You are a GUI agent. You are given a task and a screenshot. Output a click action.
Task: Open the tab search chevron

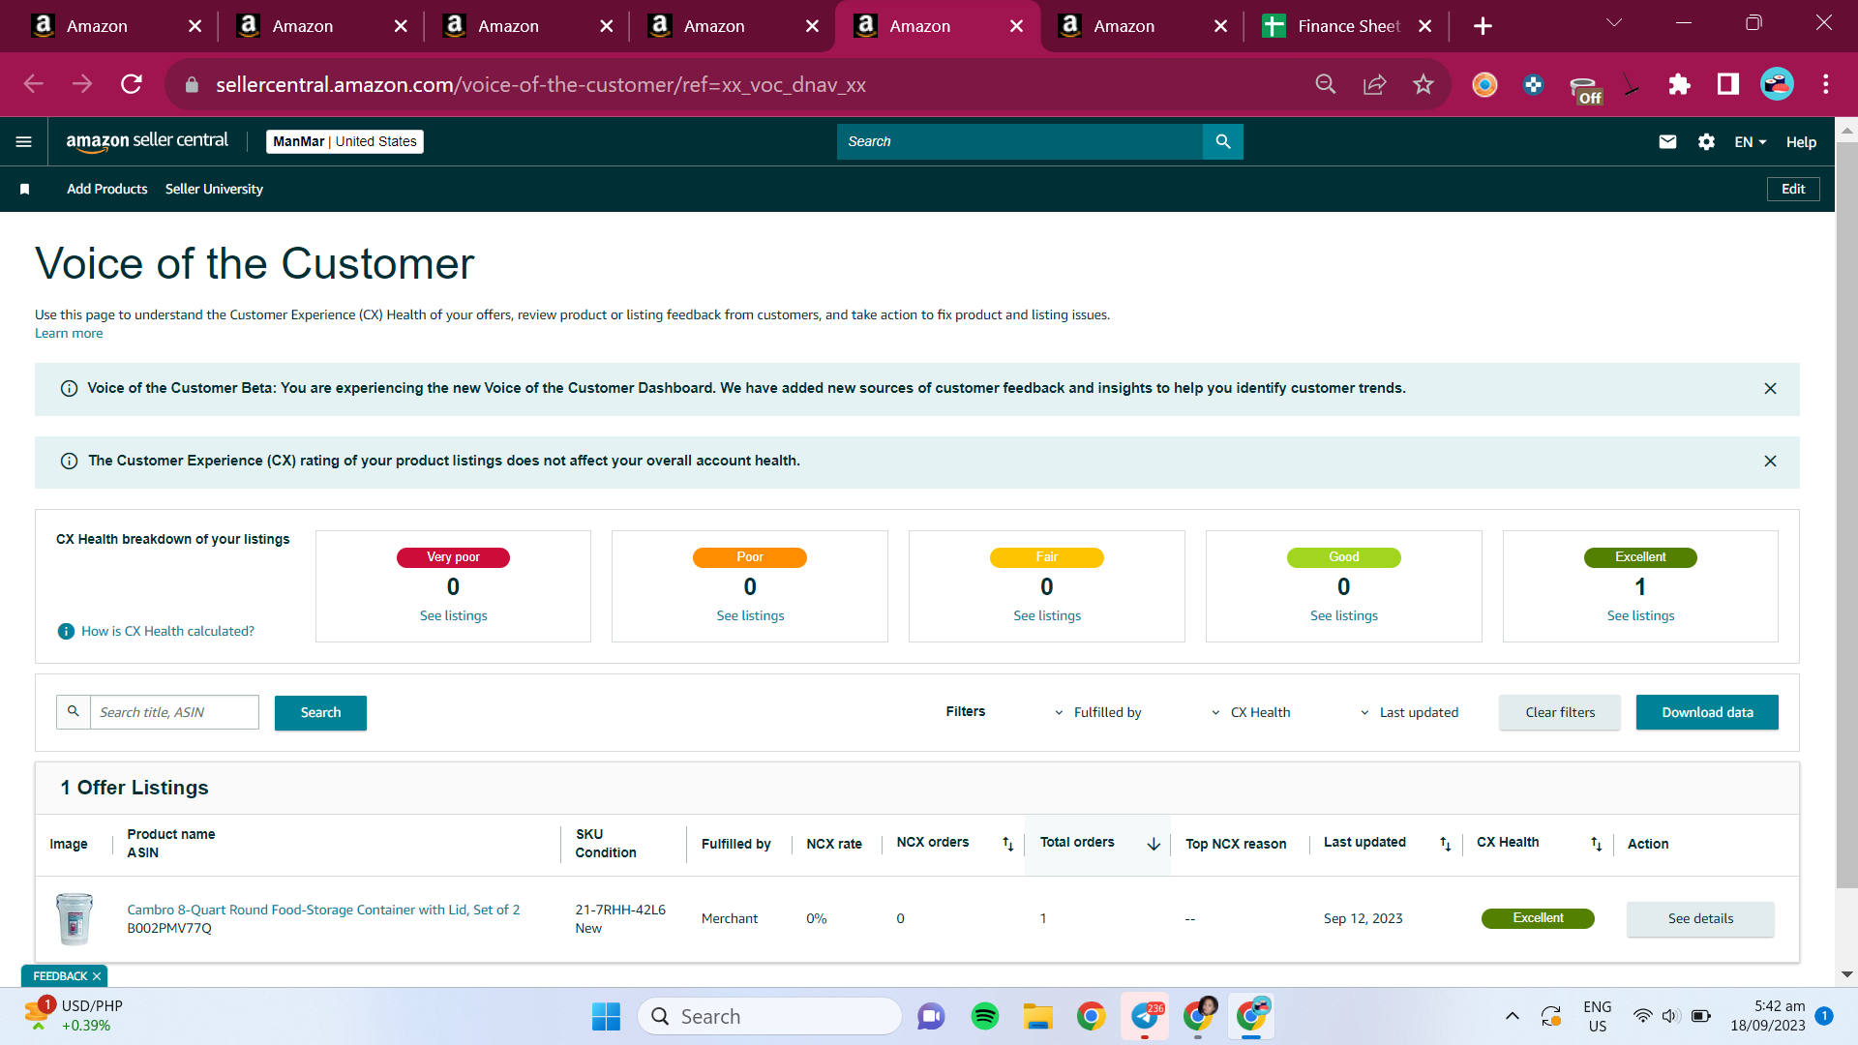click(1614, 22)
